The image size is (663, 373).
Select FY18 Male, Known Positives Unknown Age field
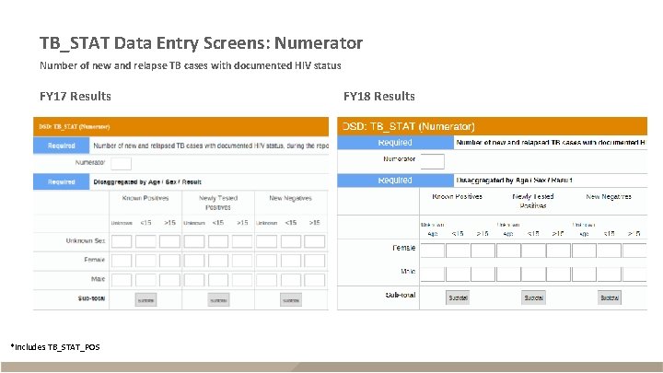click(433, 274)
